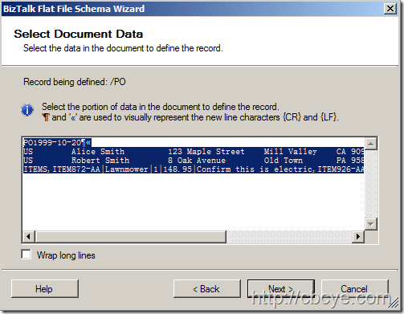Image resolution: width=404 pixels, height=314 pixels.
Task: Click 'Lawnmower' in the items line
Action: 126,169
